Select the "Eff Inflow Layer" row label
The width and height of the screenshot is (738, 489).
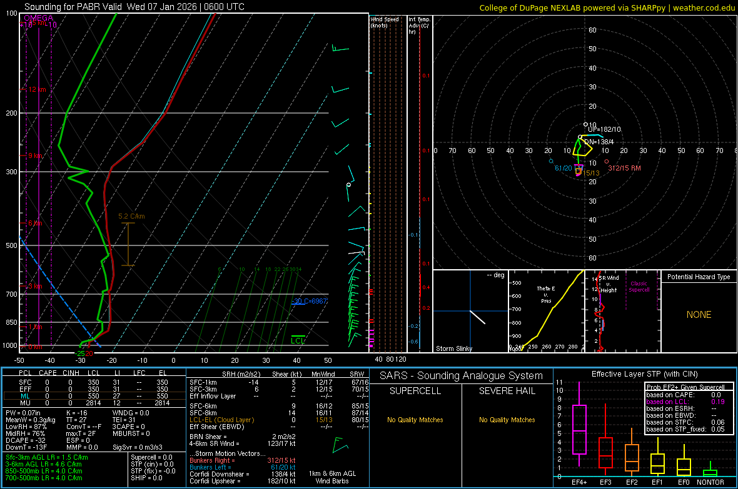212,396
